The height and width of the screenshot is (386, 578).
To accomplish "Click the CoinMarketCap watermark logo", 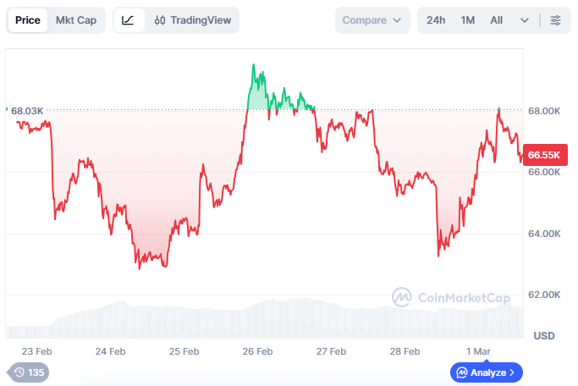I will [x=452, y=297].
